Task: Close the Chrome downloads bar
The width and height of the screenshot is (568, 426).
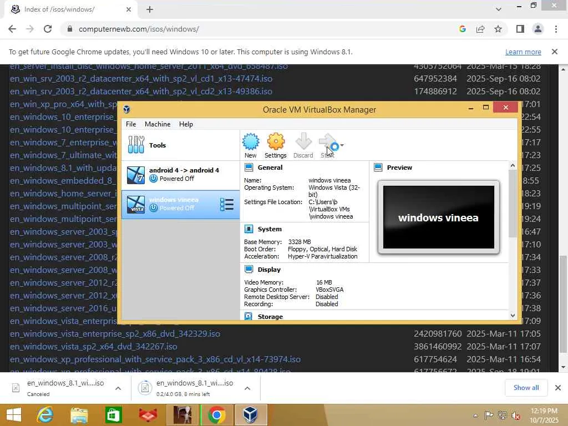Action: point(558,388)
